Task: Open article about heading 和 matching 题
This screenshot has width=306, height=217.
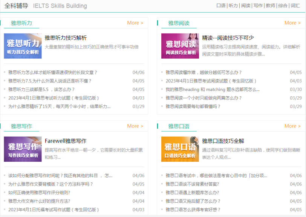Action: coord(213,90)
